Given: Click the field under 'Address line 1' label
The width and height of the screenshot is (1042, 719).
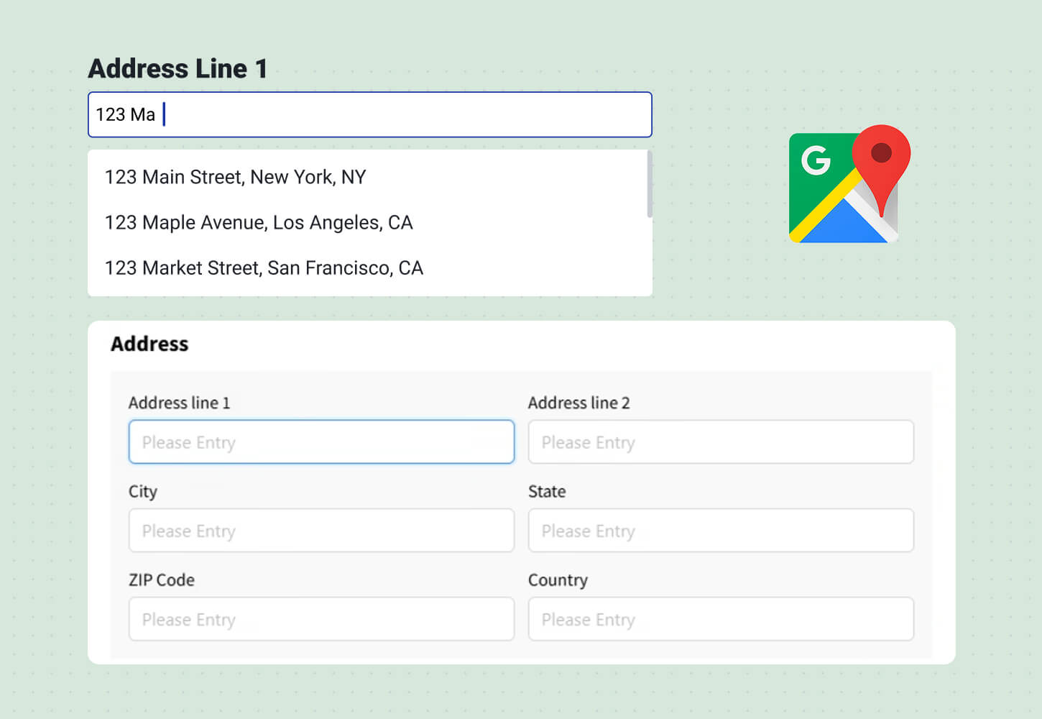Looking at the screenshot, I should [x=321, y=441].
